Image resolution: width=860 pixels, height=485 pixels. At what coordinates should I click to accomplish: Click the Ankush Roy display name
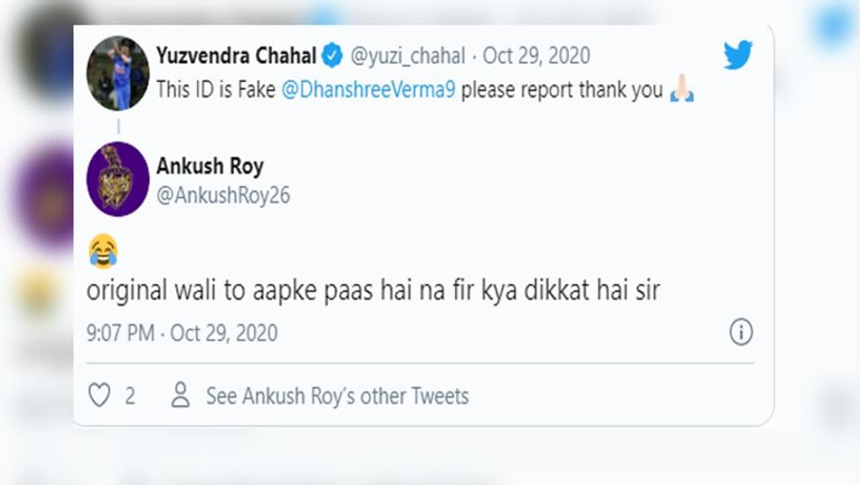click(210, 166)
